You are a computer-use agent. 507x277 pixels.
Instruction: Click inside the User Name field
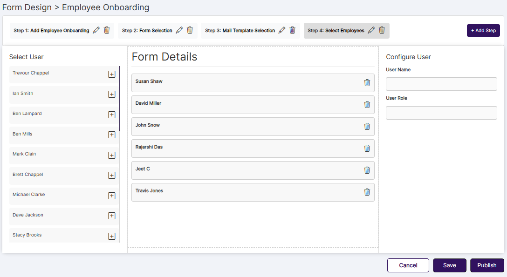click(x=441, y=84)
